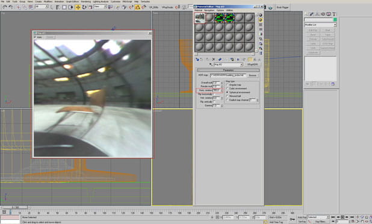Click the object color swatch beside name field
Screen dimensions: 372x224
point(335,19)
